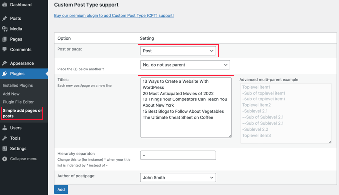This screenshot has height=195, width=339.
Task: Click the Pages stack icon
Action: (5, 39)
